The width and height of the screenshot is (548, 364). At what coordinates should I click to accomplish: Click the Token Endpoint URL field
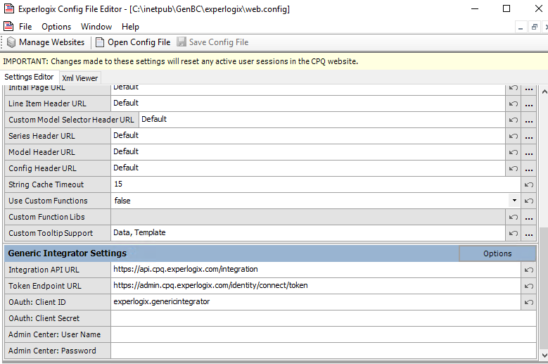pos(316,286)
